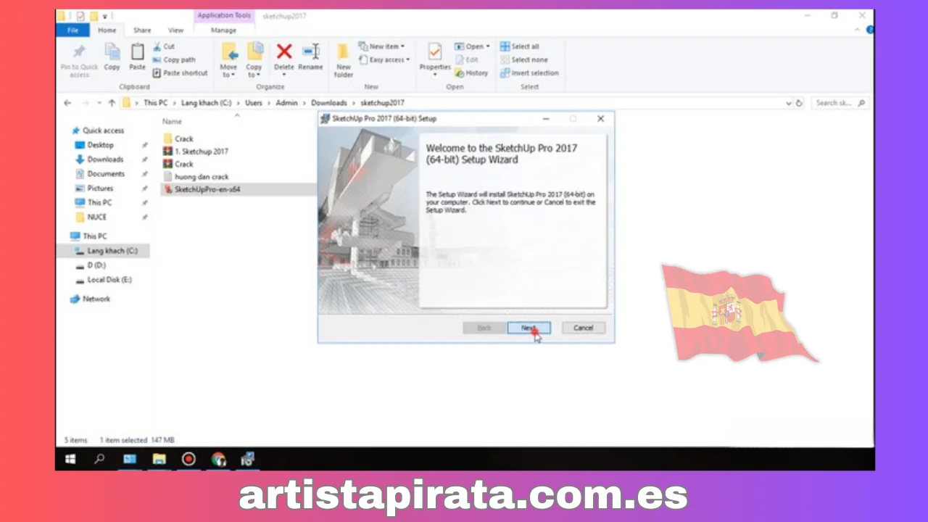The height and width of the screenshot is (522, 928).
Task: Open Pictures in the navigation pane
Action: [100, 188]
